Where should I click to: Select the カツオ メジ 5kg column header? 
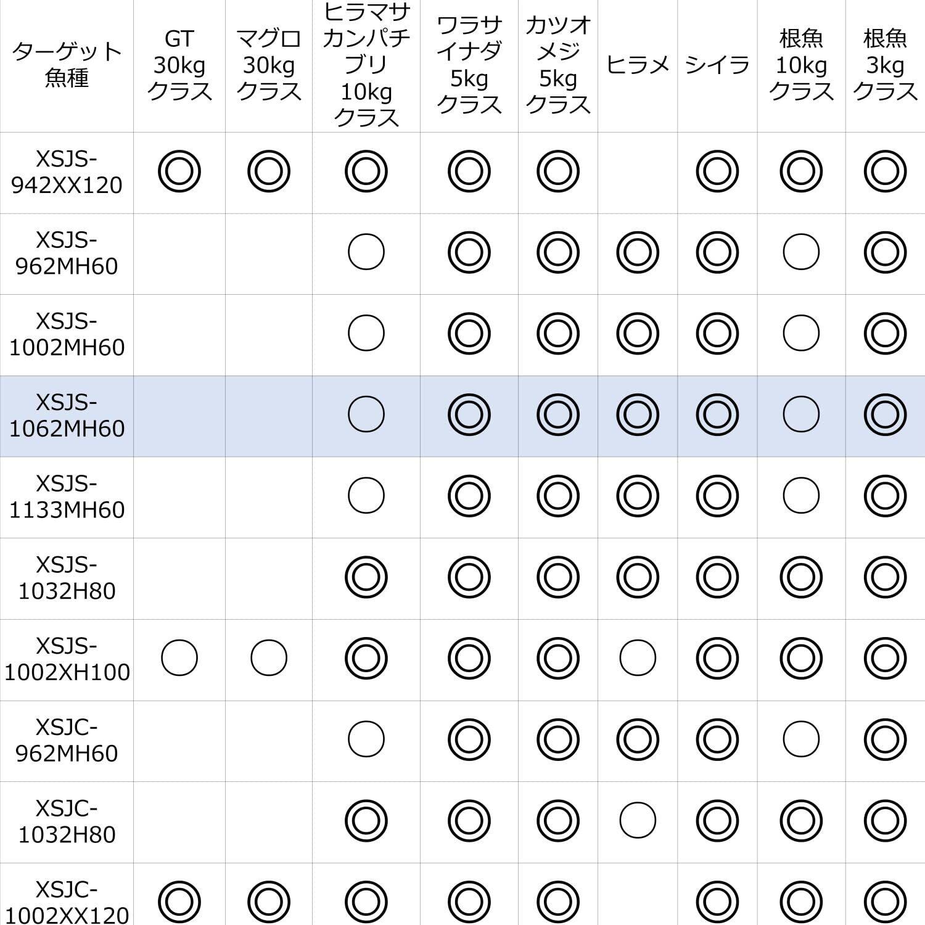[558, 65]
